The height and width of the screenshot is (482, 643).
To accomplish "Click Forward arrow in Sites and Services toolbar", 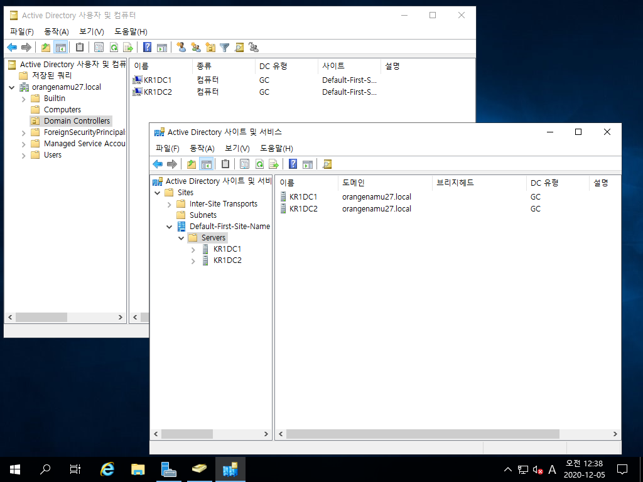I will click(x=172, y=164).
